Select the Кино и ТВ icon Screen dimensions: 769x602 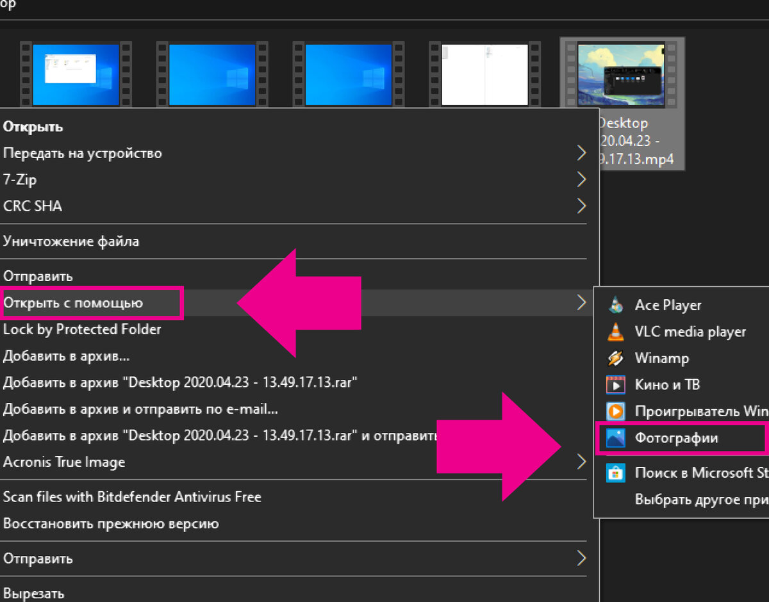click(x=615, y=384)
